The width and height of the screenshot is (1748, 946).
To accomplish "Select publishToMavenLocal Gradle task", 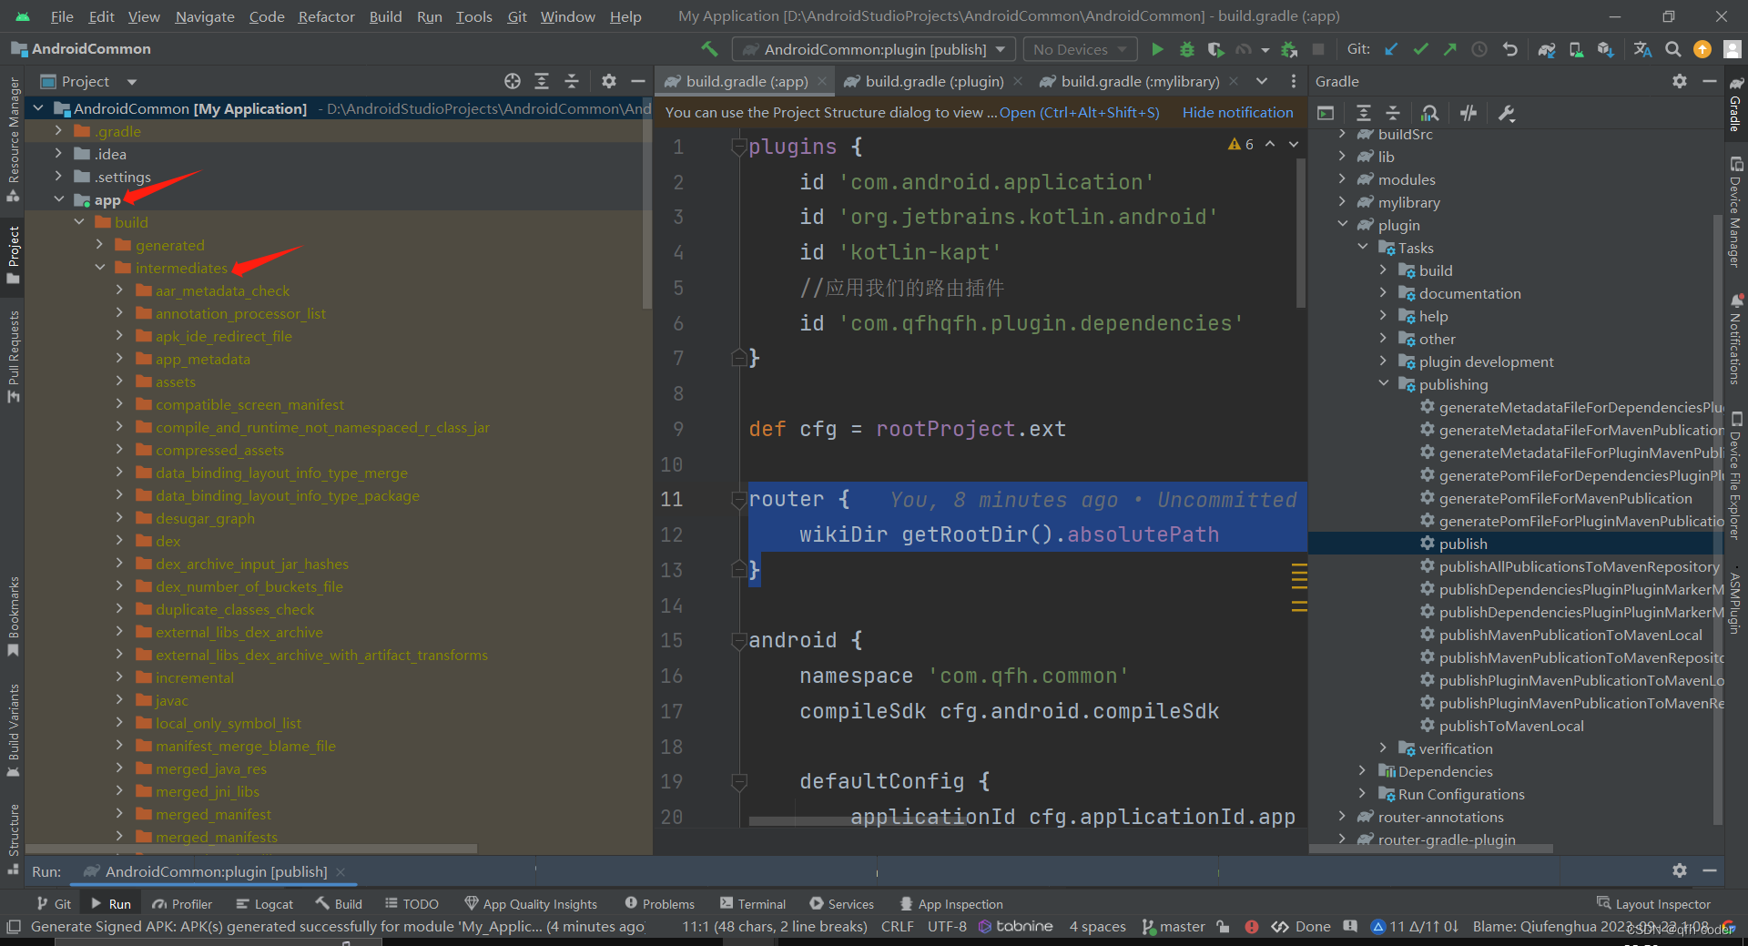I will [1511, 726].
